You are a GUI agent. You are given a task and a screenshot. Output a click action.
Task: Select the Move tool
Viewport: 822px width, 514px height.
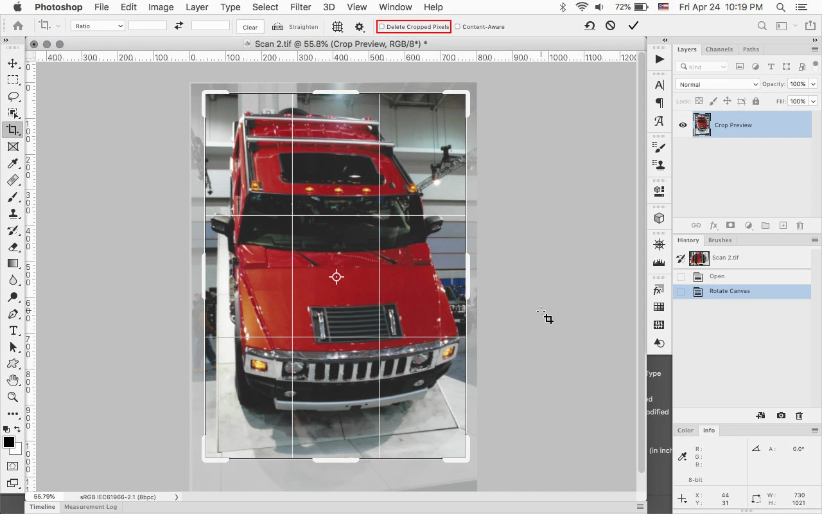[x=12, y=63]
